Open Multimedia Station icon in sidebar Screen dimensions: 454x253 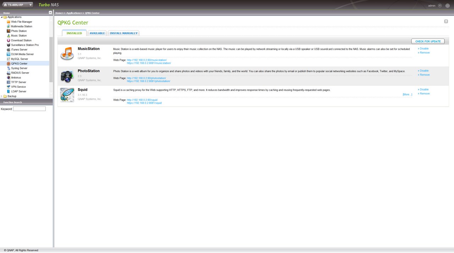(9, 27)
